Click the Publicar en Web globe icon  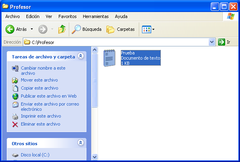pos(15,96)
